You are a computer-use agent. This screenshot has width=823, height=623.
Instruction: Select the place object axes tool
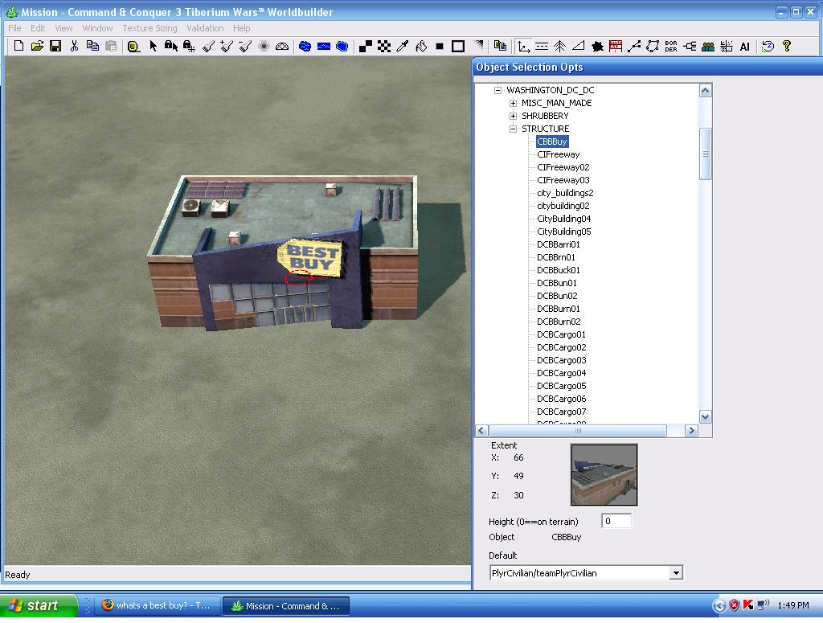point(523,46)
